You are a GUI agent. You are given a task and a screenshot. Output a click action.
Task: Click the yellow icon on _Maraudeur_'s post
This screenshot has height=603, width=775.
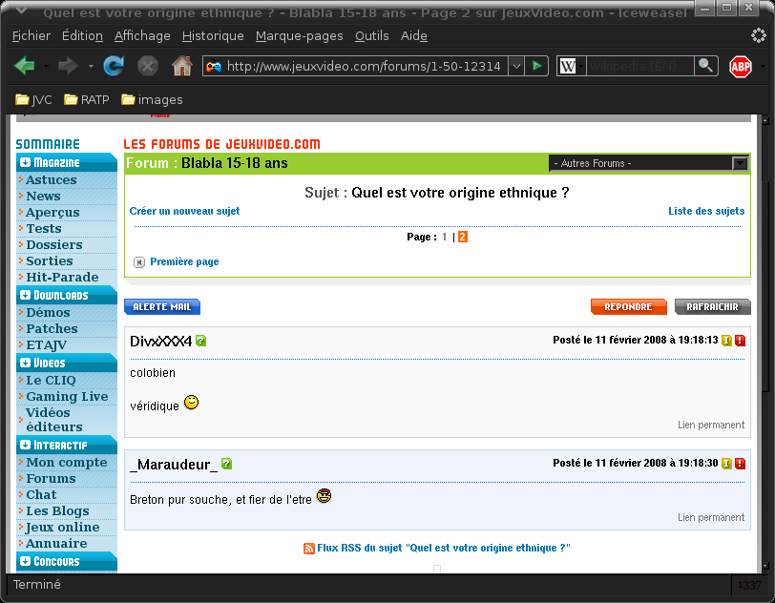[726, 463]
